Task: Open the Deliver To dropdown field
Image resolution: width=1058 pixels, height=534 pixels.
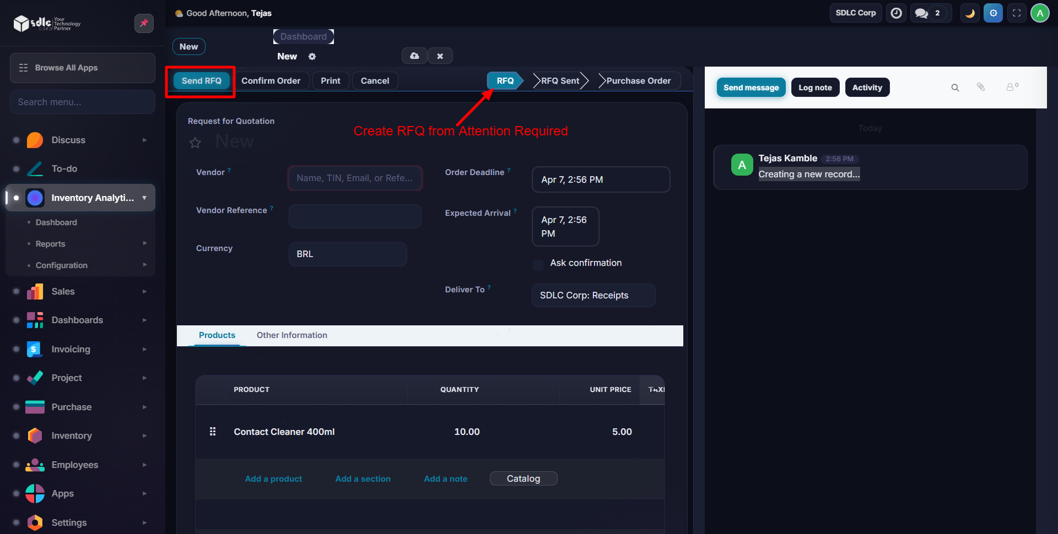Action: click(x=593, y=295)
